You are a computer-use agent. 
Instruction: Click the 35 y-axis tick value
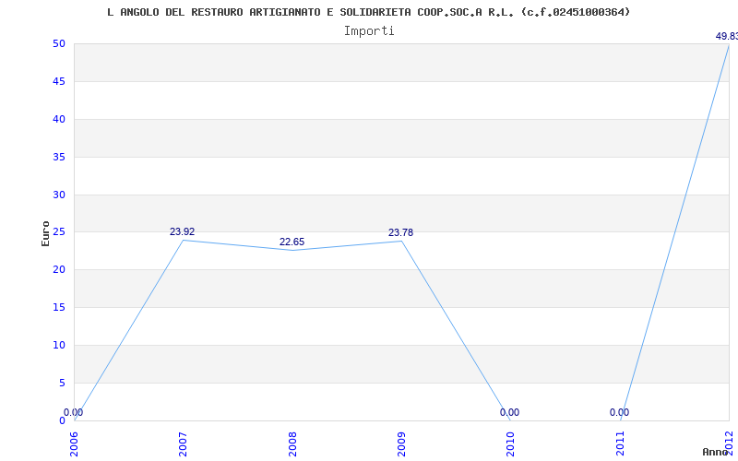tap(59, 157)
